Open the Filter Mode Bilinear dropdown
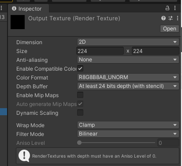The width and height of the screenshot is (182, 166). point(128,134)
